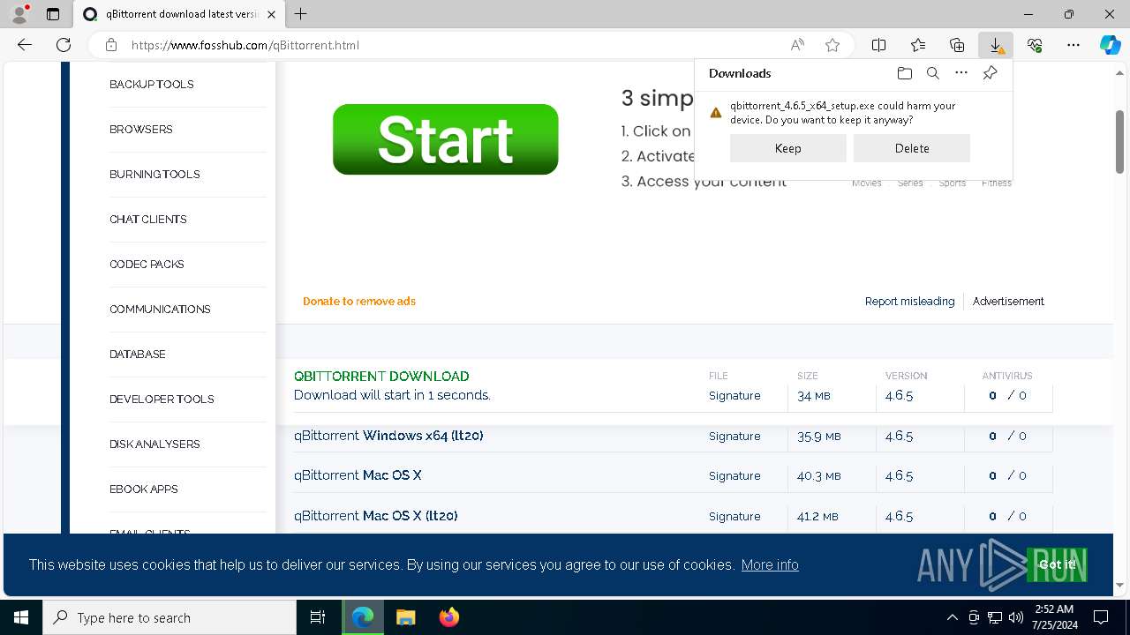Open volume control in system tray
1130x635 pixels.
tap(1015, 617)
